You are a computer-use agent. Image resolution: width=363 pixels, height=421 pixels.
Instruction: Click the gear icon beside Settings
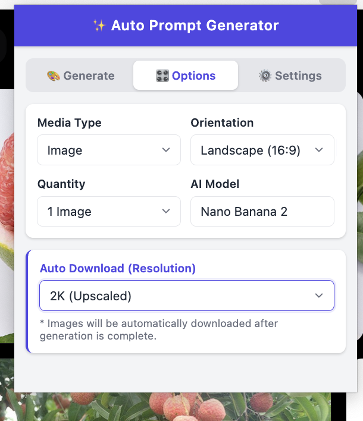265,76
